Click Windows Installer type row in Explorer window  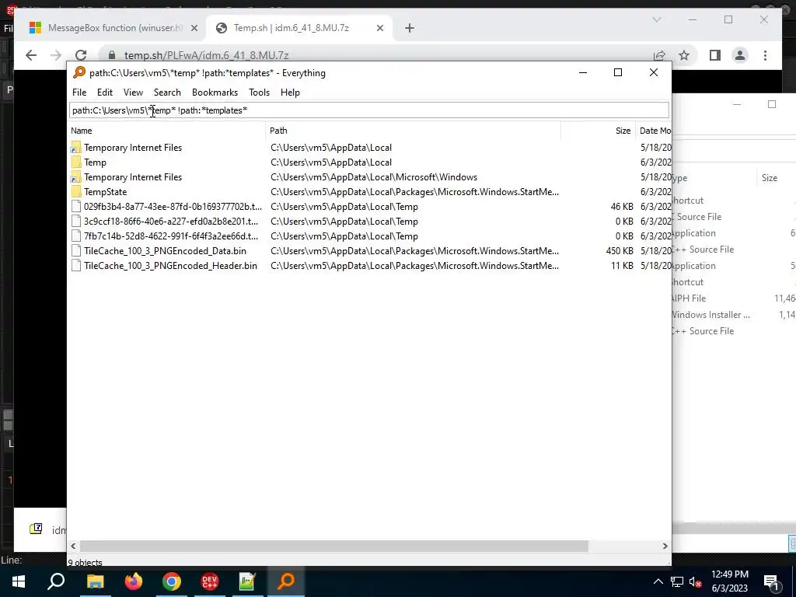point(710,315)
